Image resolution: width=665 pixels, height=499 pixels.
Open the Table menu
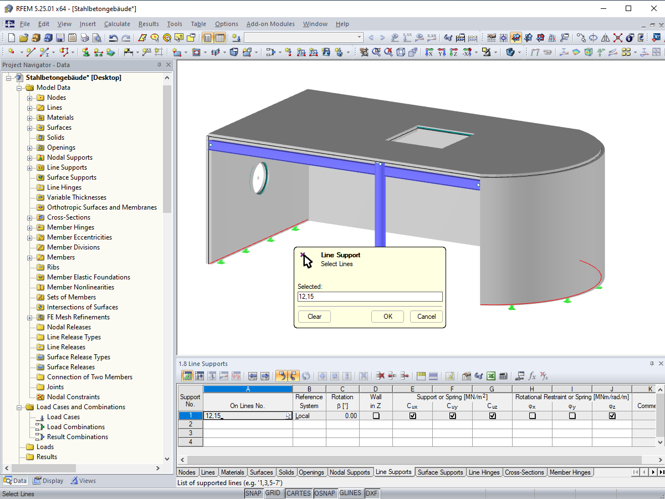[x=198, y=24]
